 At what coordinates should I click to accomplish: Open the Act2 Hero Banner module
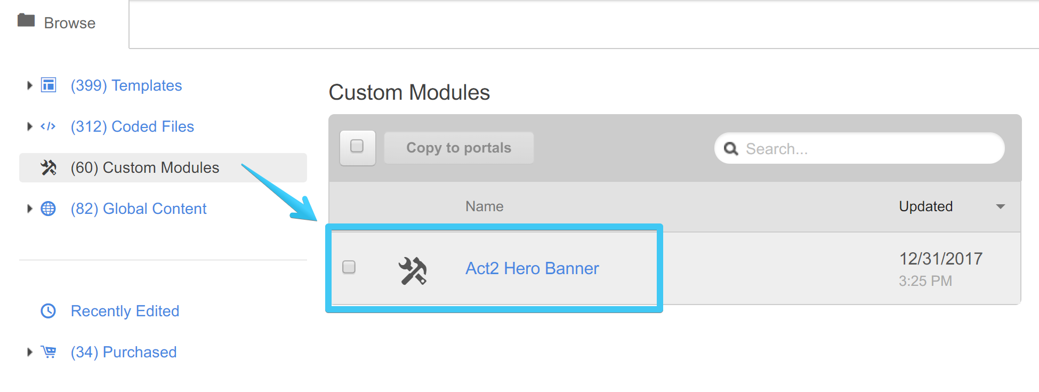point(531,268)
